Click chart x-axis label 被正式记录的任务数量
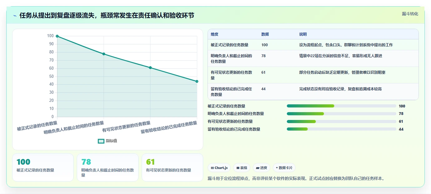This screenshot has width=431, height=194. (x=37, y=126)
